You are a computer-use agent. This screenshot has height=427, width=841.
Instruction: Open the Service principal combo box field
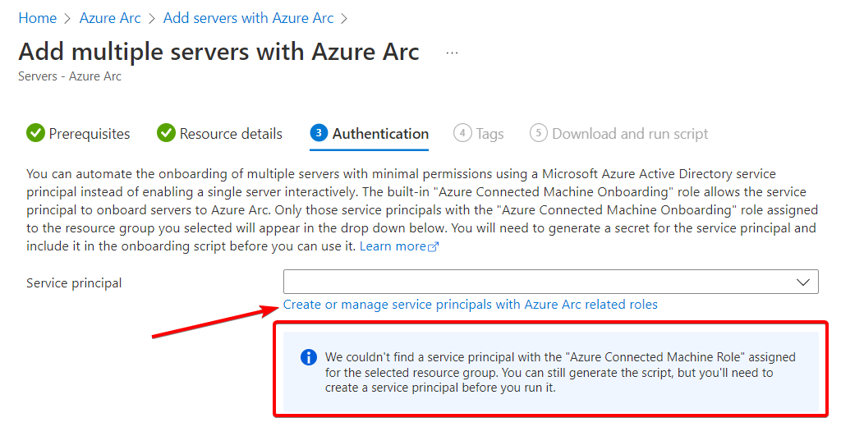click(551, 282)
